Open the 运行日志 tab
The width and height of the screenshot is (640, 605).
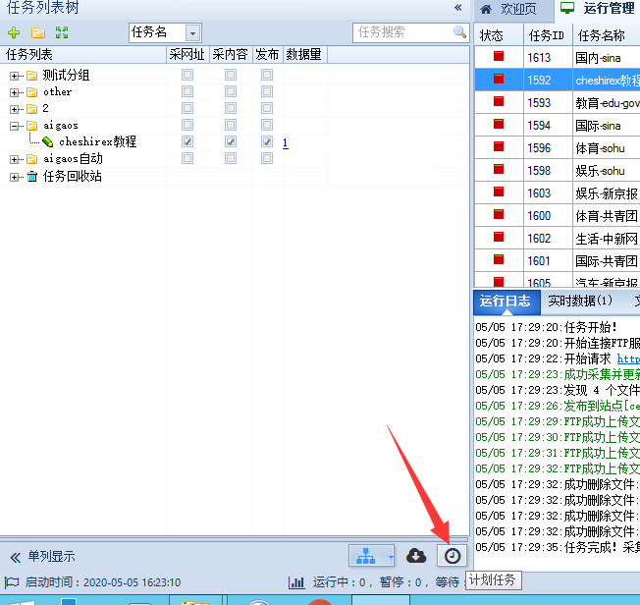click(x=507, y=302)
